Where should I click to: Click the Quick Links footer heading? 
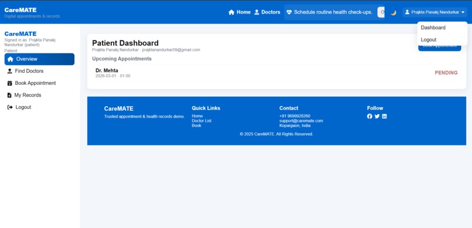(x=206, y=108)
